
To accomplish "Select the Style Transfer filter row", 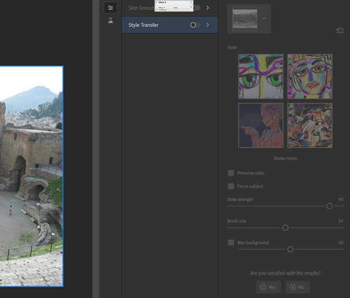I will 170,25.
